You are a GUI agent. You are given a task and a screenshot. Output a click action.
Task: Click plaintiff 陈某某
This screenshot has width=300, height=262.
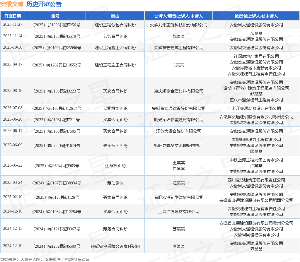[178, 36]
